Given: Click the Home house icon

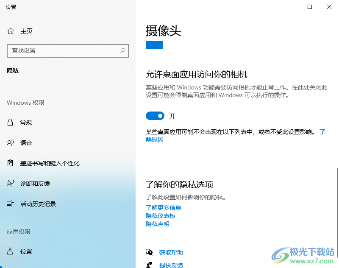Looking at the screenshot, I should (10, 31).
